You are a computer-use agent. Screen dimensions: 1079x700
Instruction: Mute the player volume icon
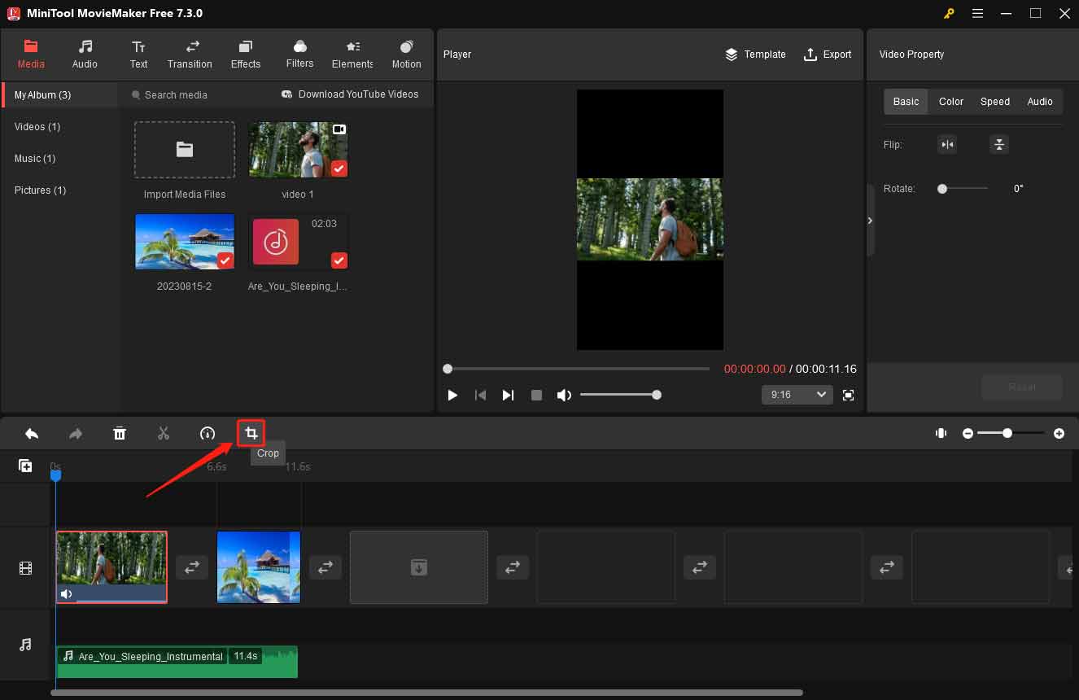coord(564,395)
